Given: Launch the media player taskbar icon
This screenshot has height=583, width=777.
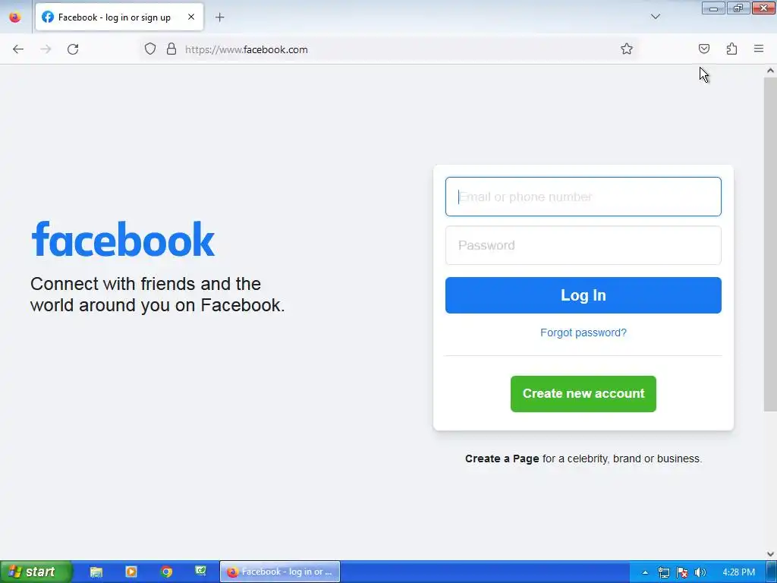Looking at the screenshot, I should click(131, 572).
